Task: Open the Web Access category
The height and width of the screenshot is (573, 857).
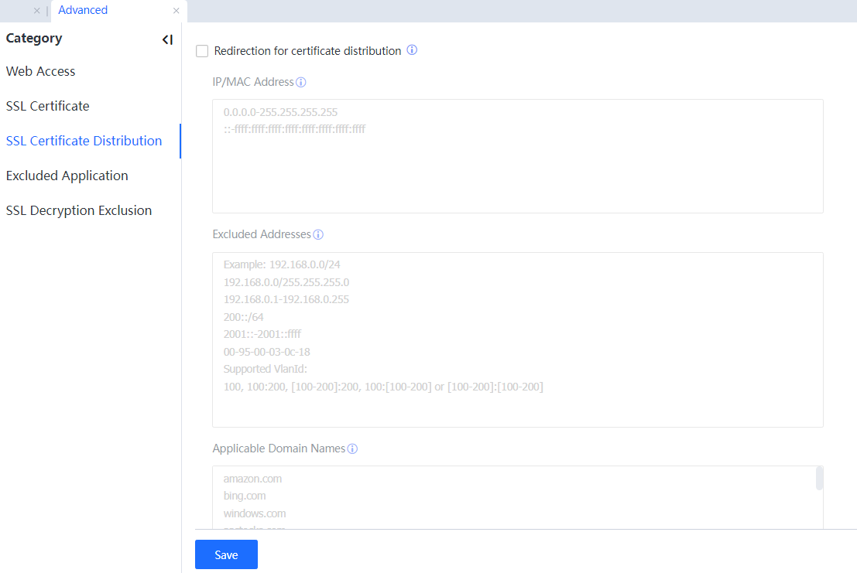Action: 41,71
